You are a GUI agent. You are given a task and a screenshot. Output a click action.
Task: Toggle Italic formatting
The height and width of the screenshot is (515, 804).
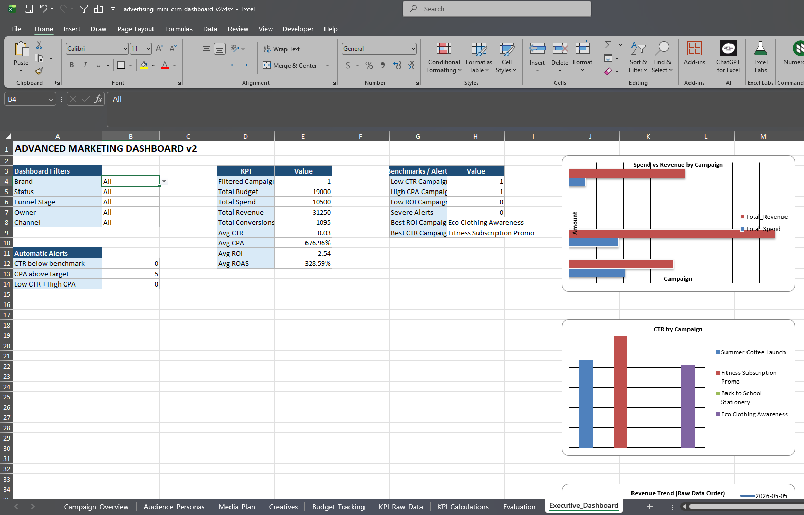pos(85,65)
